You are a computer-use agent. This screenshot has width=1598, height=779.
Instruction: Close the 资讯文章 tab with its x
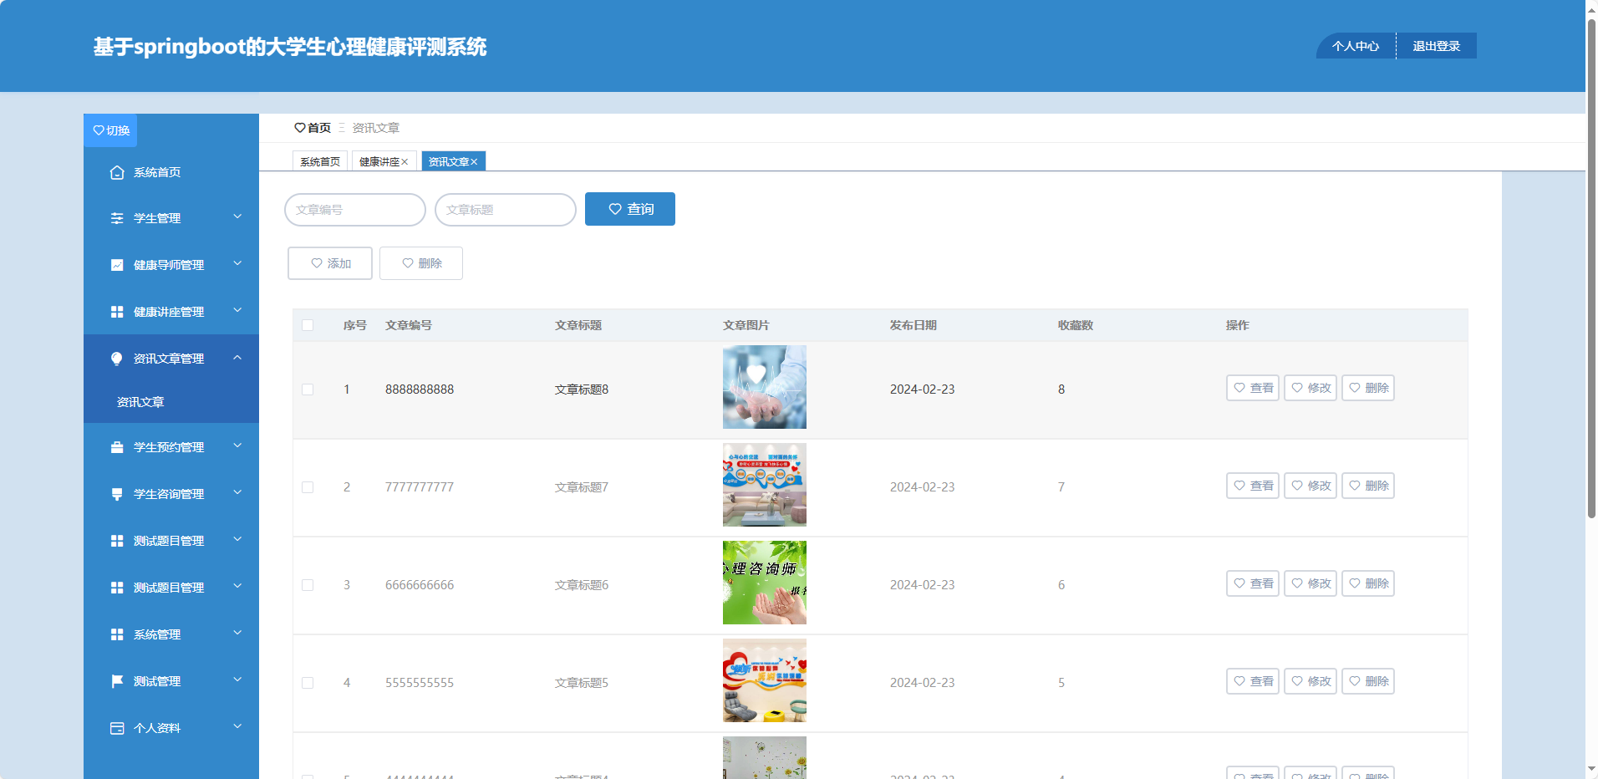tap(474, 162)
